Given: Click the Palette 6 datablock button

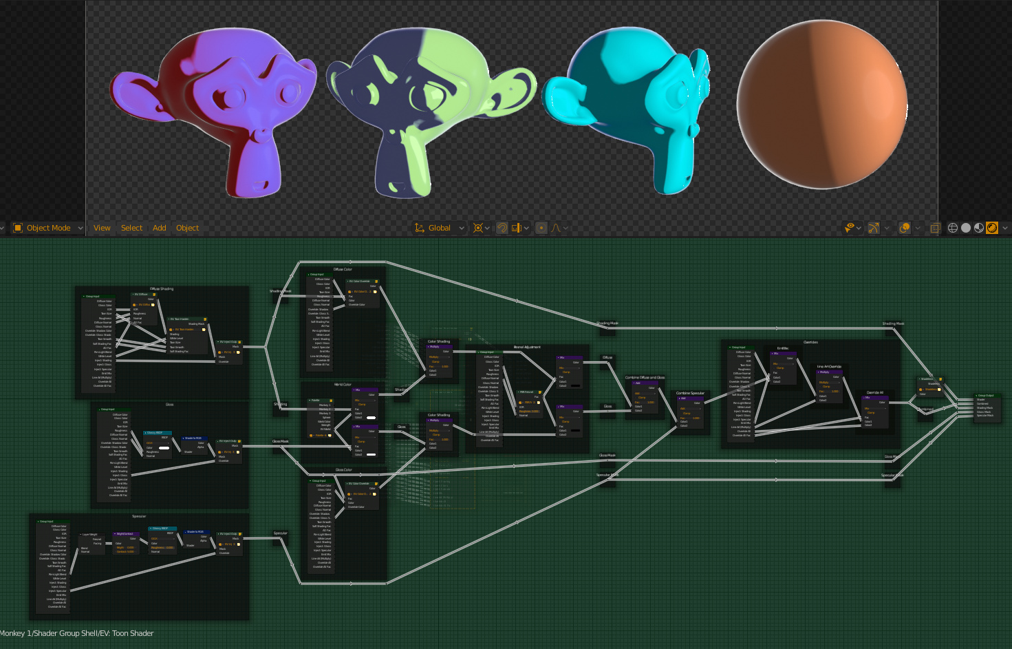Looking at the screenshot, I should (321, 435).
